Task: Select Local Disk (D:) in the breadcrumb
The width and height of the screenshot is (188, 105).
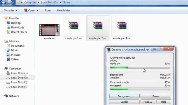Action: click(49, 2)
